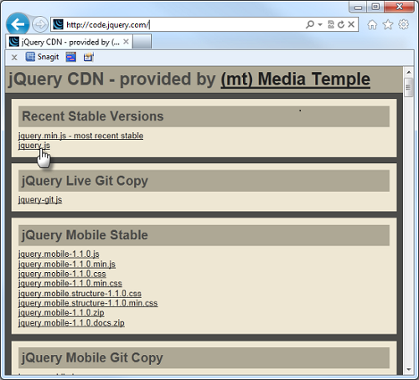
Task: Open the jquery.js link
Action: pos(34,146)
